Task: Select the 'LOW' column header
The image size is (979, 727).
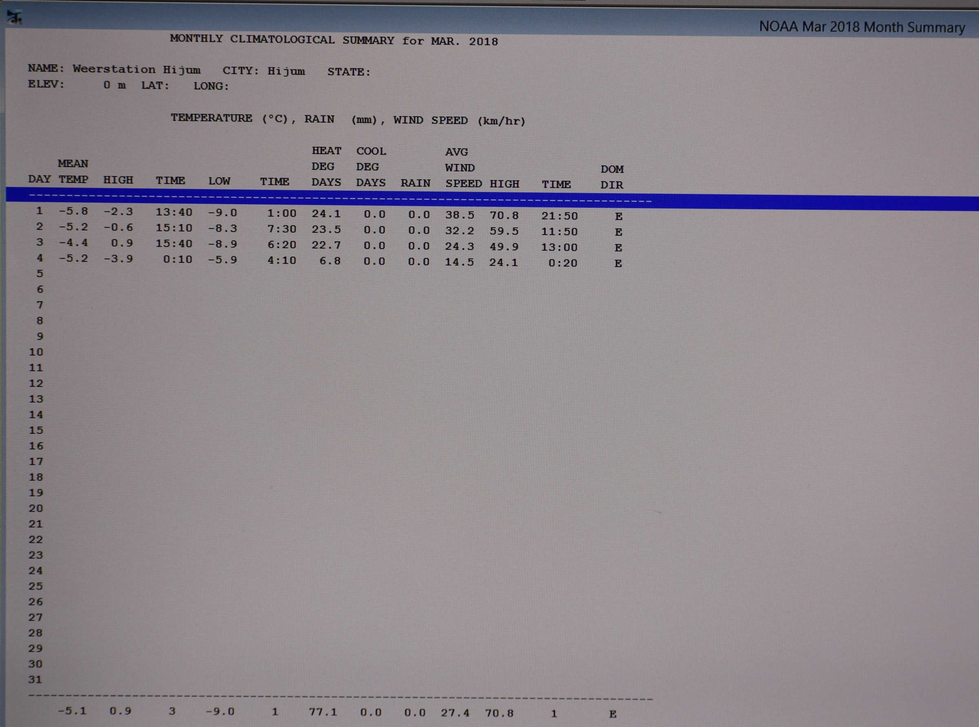Action: click(x=219, y=181)
